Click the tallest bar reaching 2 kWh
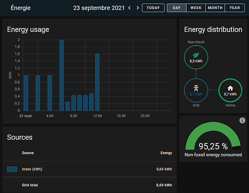Image resolution: width=249 pixels, height=193 pixels. 62,75
